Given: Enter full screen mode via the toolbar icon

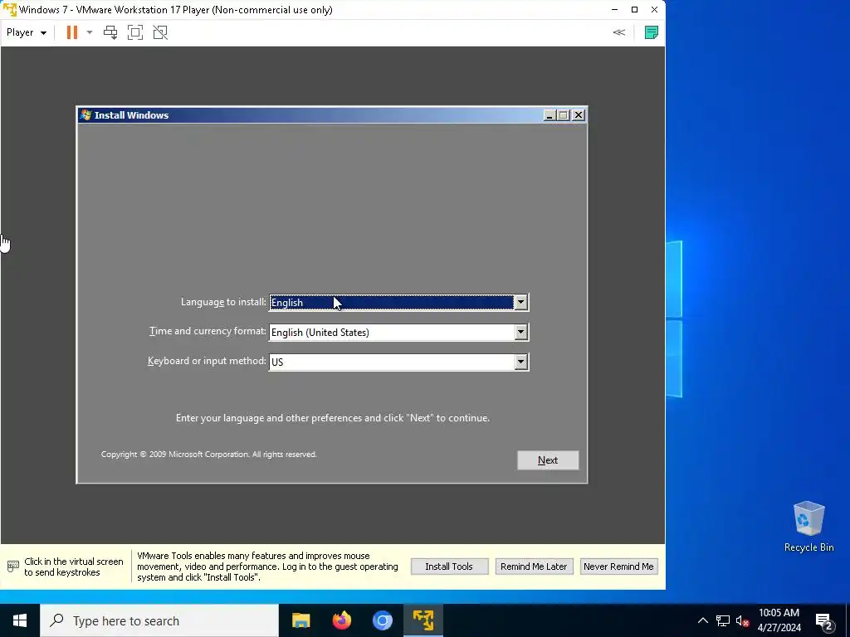Looking at the screenshot, I should coord(135,32).
